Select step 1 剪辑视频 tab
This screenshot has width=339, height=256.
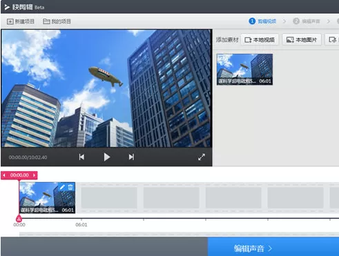262,21
